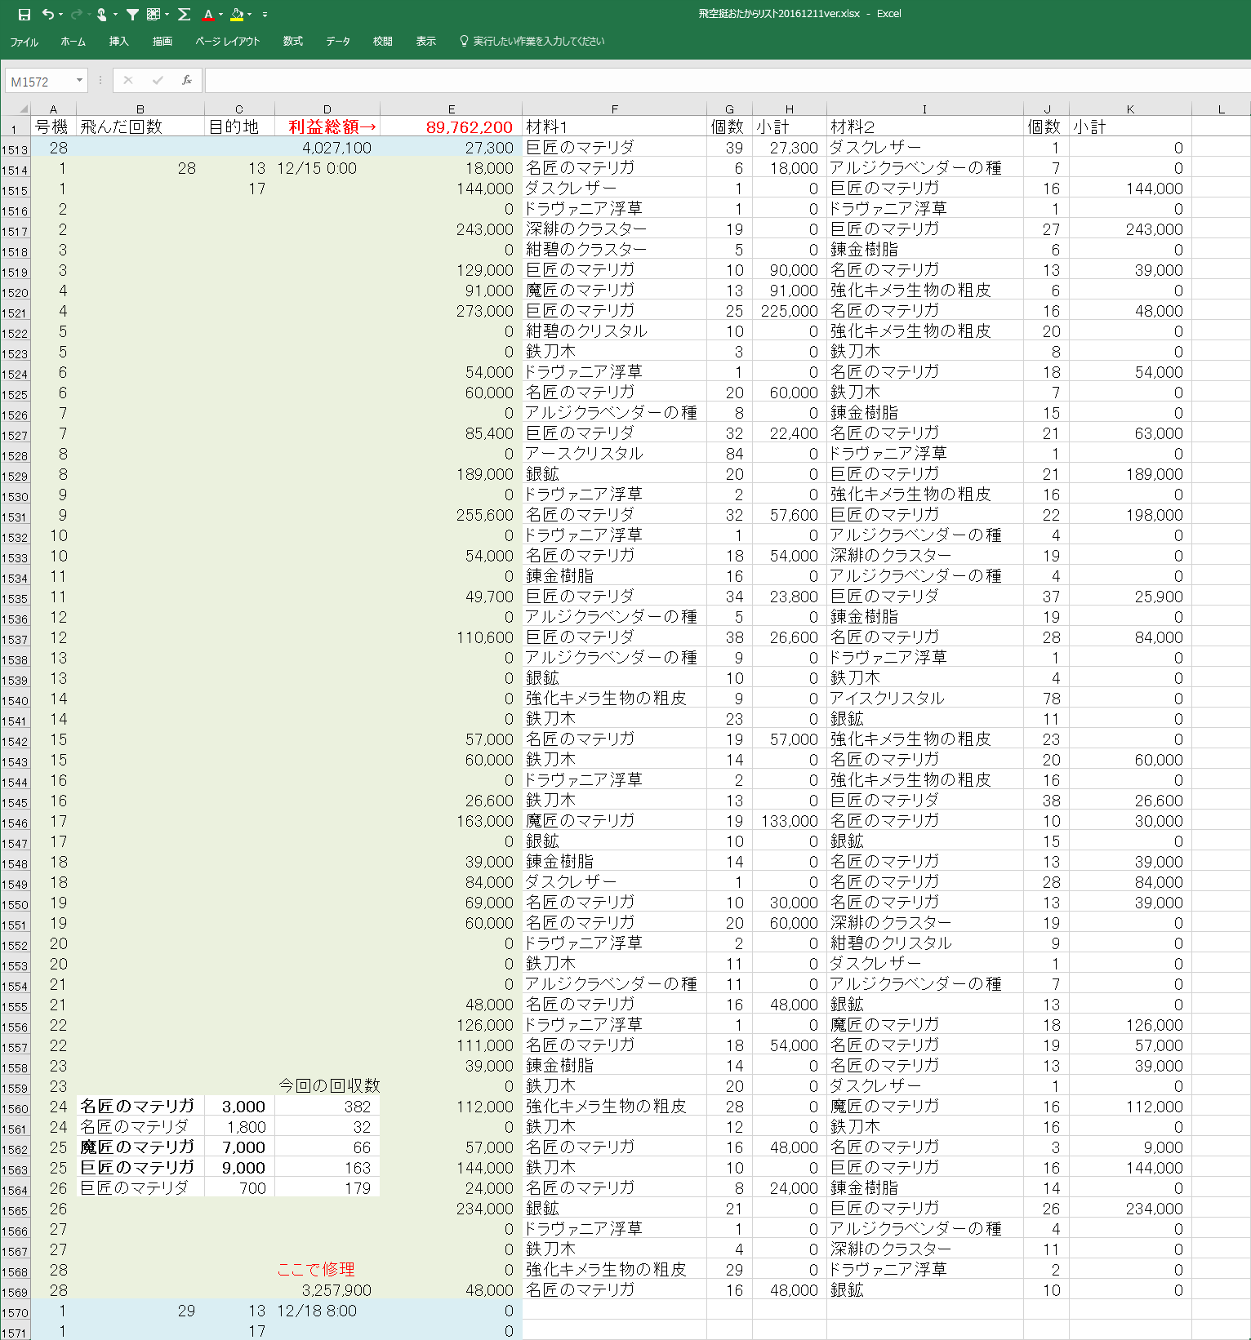Screen dimensions: 1251x1340
Task: Open the ファイル menu tab
Action: point(24,42)
